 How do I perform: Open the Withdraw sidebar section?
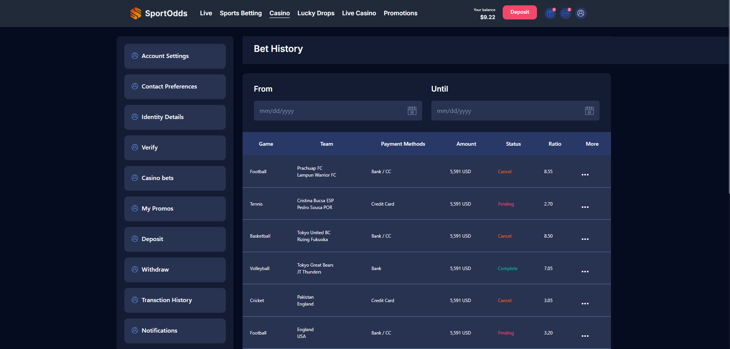(175, 270)
